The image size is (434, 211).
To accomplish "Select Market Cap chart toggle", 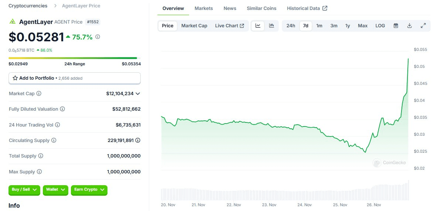I will [194, 26].
